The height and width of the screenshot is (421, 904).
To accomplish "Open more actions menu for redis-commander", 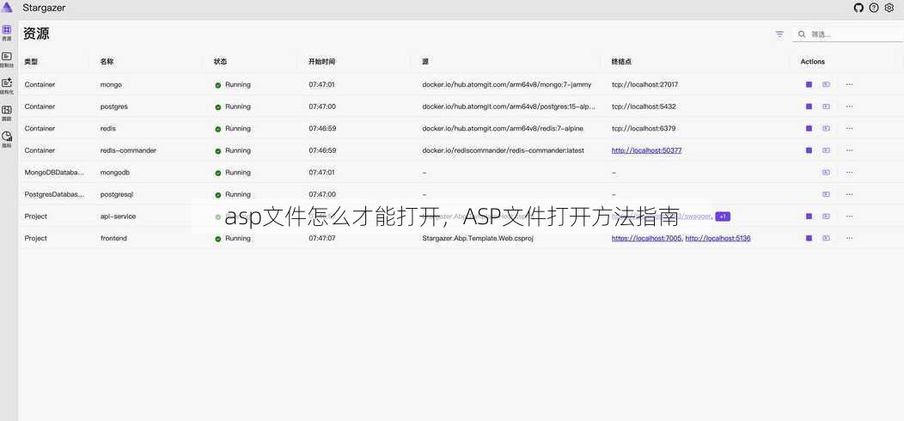I will 849,150.
